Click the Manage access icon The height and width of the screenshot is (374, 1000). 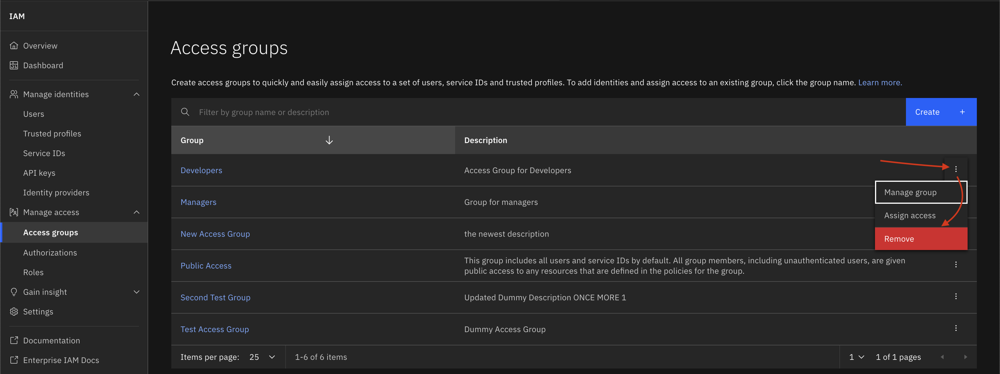coord(14,212)
